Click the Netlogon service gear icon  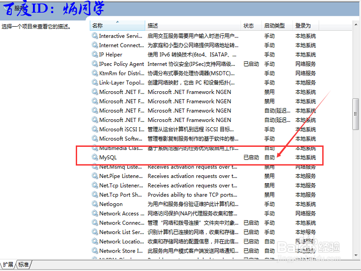coord(95,204)
